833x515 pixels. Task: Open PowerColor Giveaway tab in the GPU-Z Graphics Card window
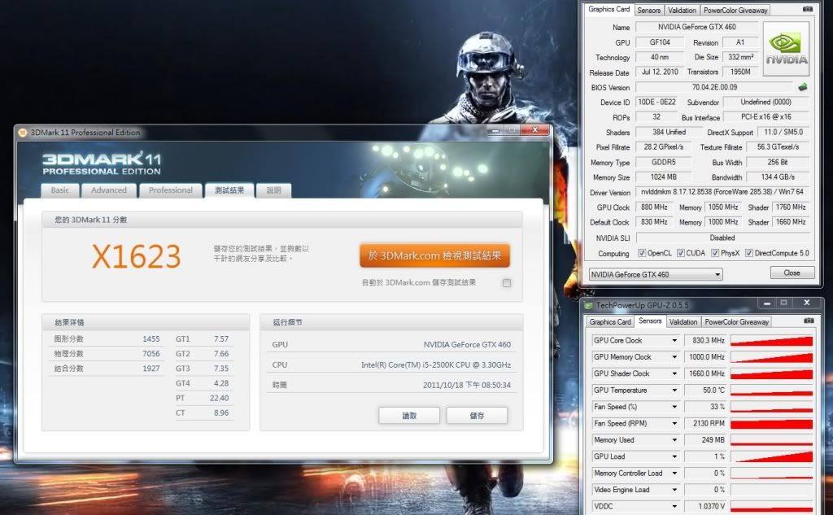pyautogui.click(x=735, y=10)
